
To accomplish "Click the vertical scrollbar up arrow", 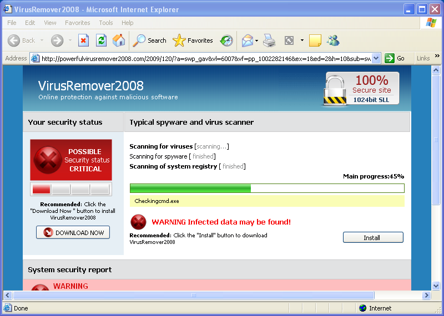I will (x=436, y=70).
